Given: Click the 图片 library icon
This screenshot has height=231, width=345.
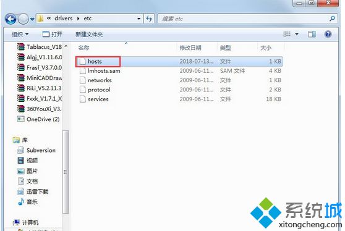Looking at the screenshot, I should pyautogui.click(x=21, y=170).
